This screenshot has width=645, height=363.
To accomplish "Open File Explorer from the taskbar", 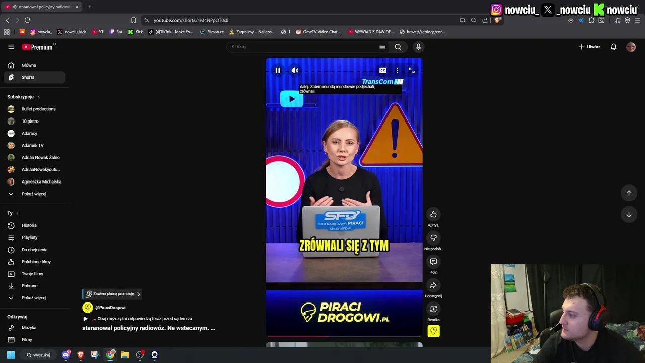I will pyautogui.click(x=125, y=355).
